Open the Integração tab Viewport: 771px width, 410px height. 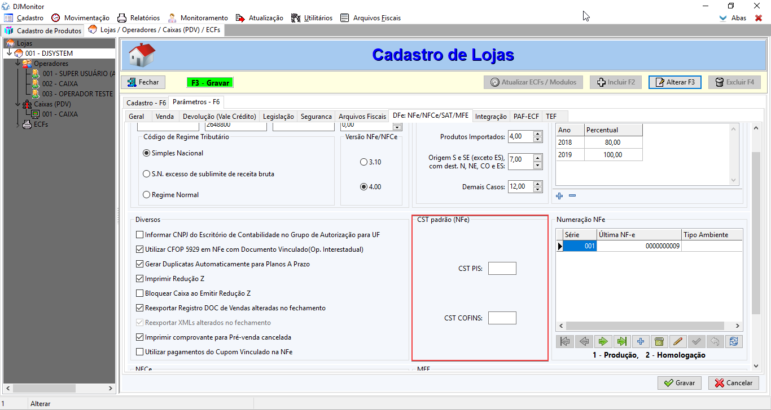click(490, 117)
